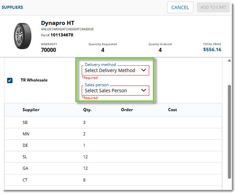Click the Sales person chevron arrow

(x=143, y=90)
